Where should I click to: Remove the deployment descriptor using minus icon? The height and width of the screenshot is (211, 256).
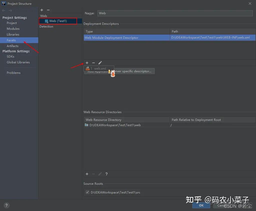pyautogui.click(x=93, y=63)
